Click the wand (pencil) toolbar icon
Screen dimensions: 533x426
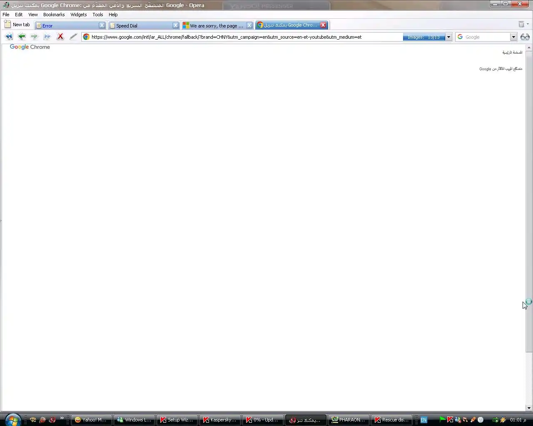(x=73, y=37)
